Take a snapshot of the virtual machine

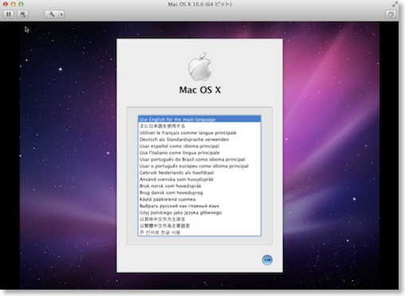tap(23, 14)
